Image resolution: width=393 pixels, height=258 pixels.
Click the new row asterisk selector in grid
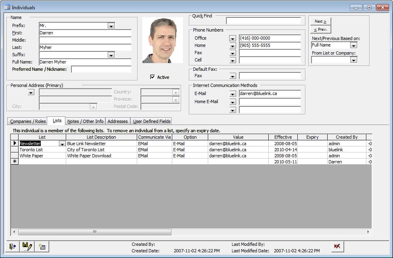pos(15,162)
